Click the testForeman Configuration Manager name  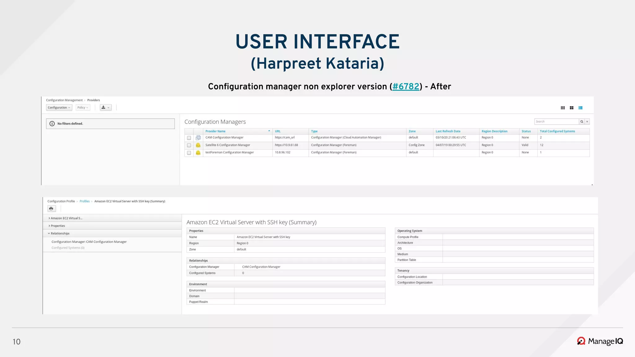(229, 152)
